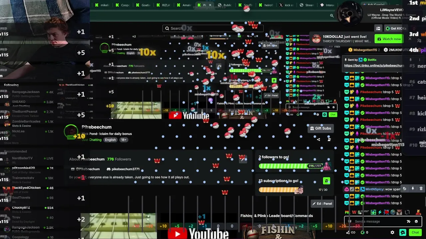Insert the red W quick emote
This screenshot has width=426, height=239.
(x=354, y=212)
